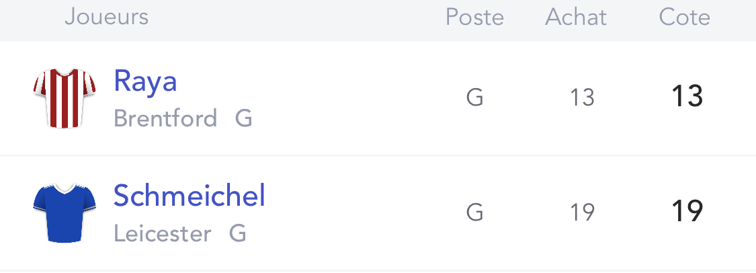Click G position tag beside Brentford
The image size is (756, 273).
(x=244, y=118)
